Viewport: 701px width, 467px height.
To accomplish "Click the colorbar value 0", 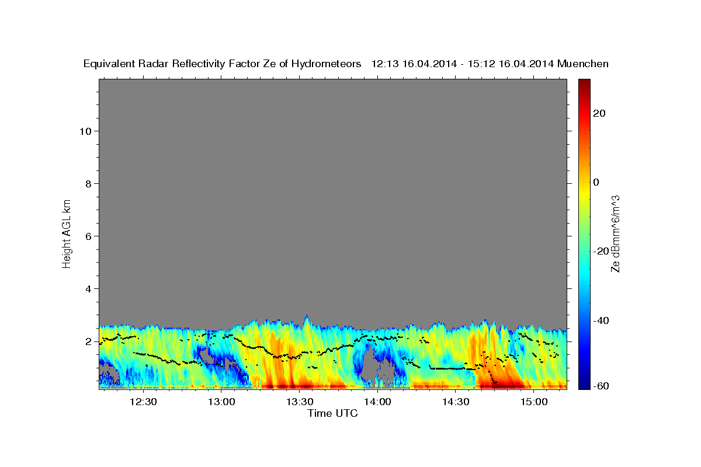I will coord(596,182).
